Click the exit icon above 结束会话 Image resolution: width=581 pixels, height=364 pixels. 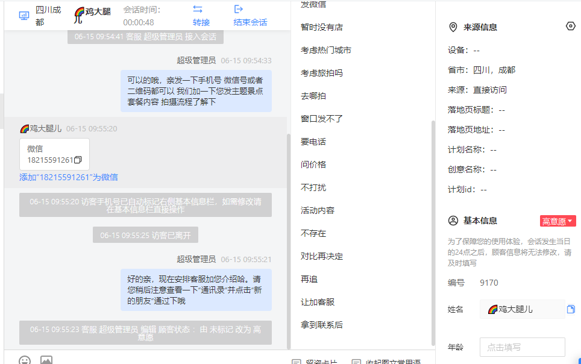[239, 9]
